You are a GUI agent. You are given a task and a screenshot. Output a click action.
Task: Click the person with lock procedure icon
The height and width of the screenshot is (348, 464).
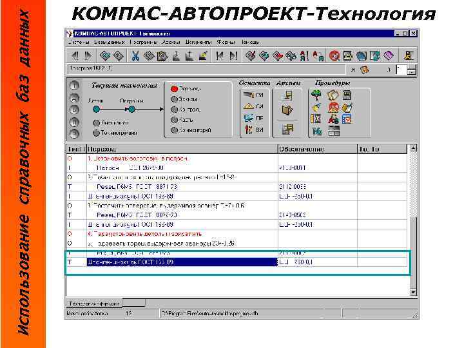tap(333, 119)
